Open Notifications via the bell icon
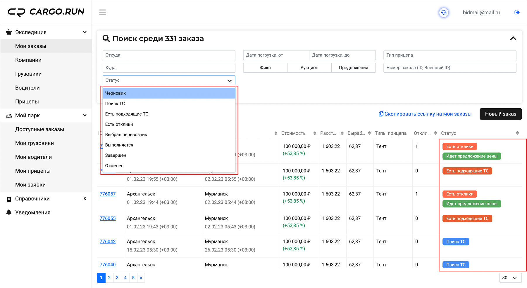Screen dimensions: 527x288 [9, 212]
